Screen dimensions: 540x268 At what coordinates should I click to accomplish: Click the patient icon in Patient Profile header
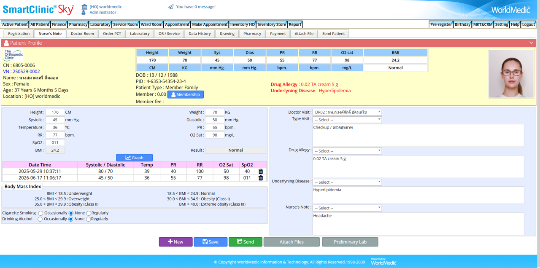6,43
